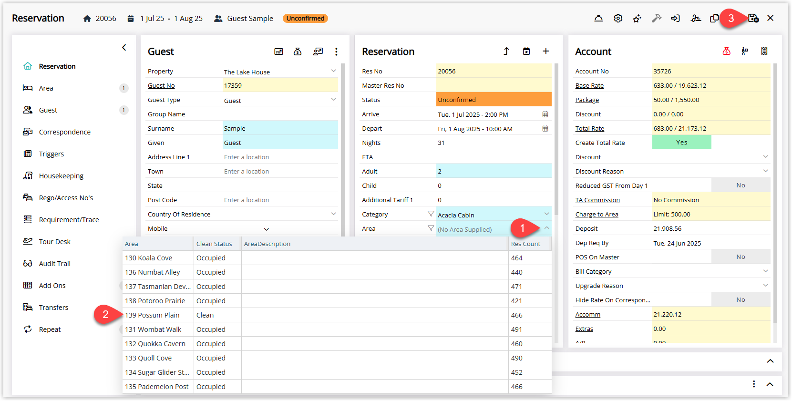This screenshot has height=401, width=792.
Task: Click the red money bag icon in Account panel
Action: pyautogui.click(x=726, y=51)
